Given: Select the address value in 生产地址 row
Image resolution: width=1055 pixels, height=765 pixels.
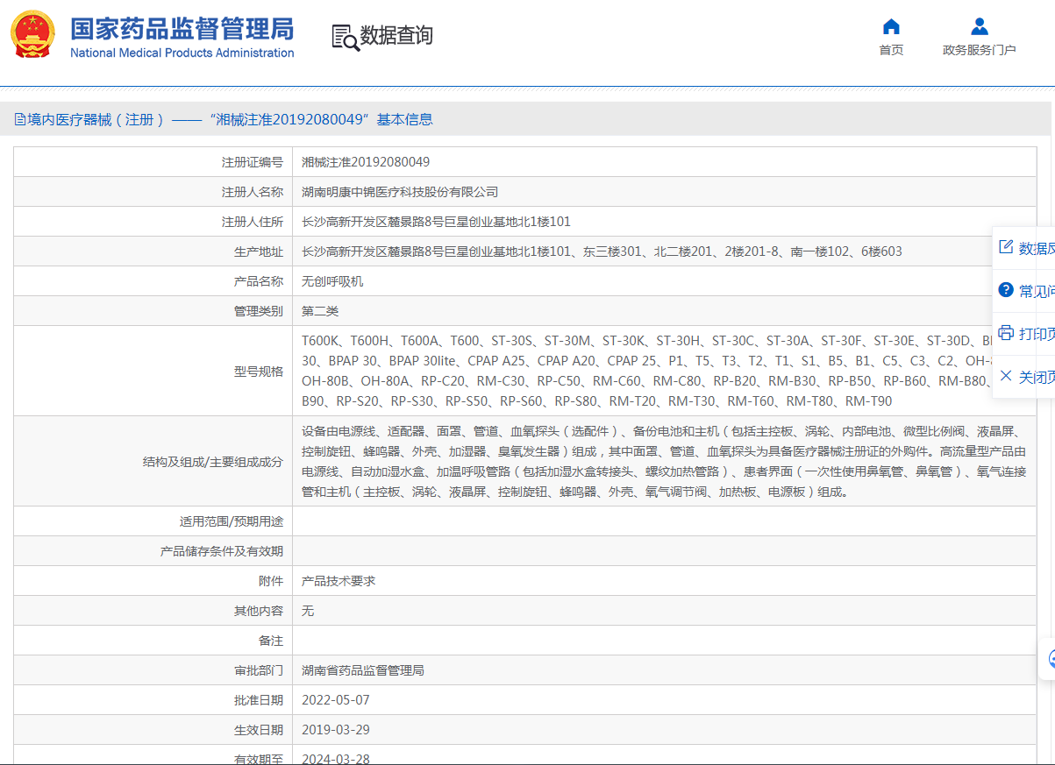Looking at the screenshot, I should point(602,251).
